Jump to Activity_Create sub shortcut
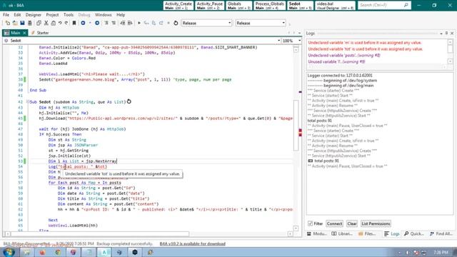Image resolution: width=457 pixels, height=257 pixels. click(x=179, y=6)
